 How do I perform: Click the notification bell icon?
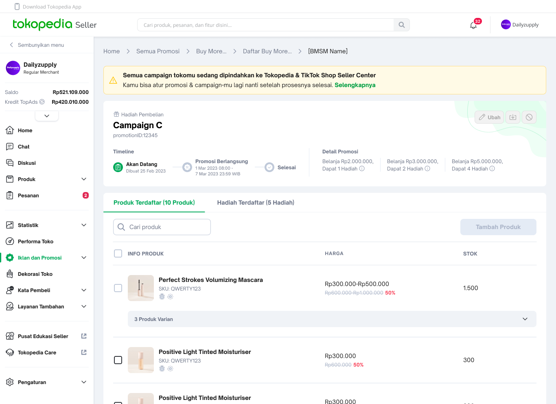pyautogui.click(x=473, y=25)
